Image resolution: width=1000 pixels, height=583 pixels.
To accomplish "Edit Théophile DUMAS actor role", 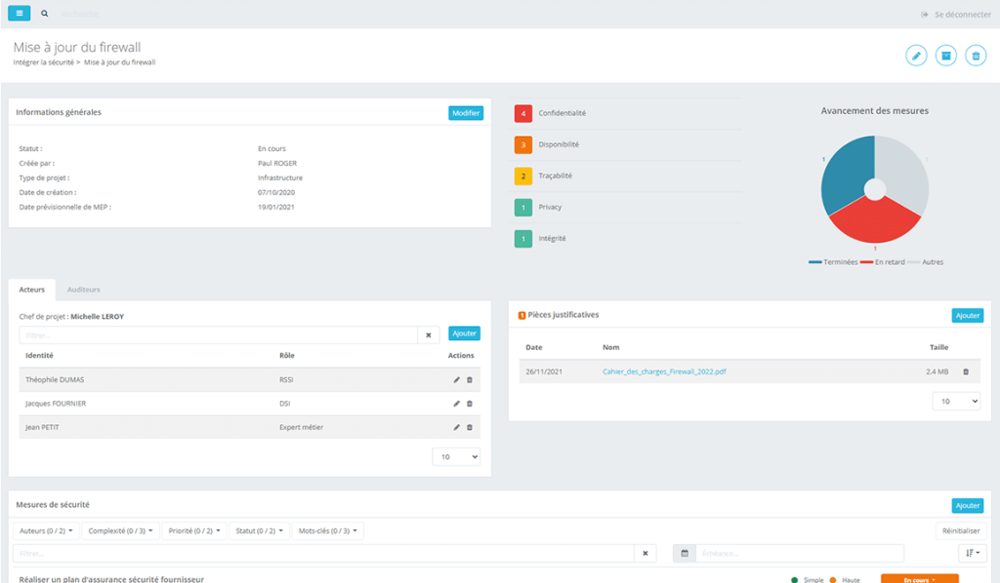I will tap(456, 379).
